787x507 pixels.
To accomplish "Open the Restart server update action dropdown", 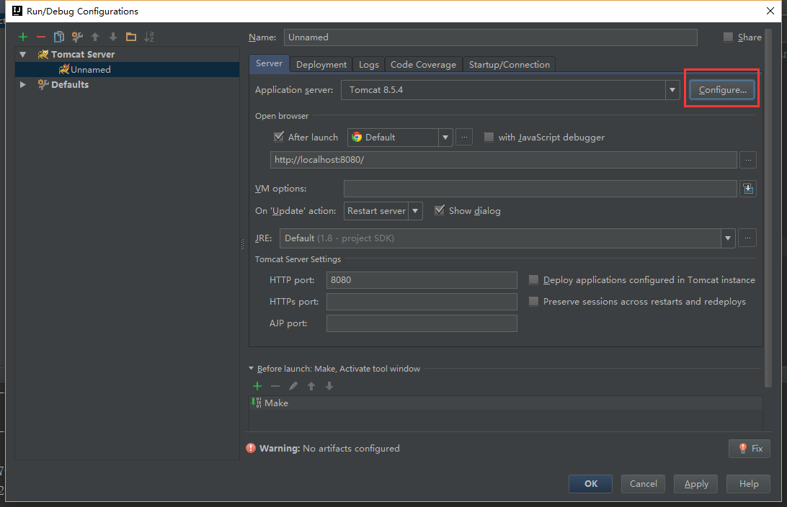I will (415, 211).
